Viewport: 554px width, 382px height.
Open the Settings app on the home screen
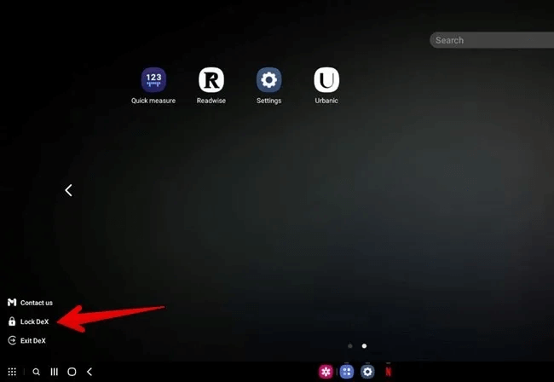[x=269, y=81]
